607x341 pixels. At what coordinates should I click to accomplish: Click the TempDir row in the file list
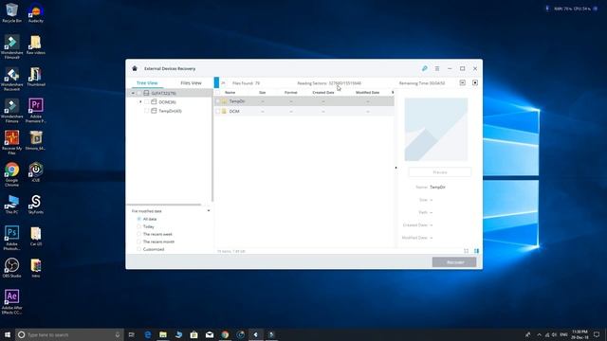point(304,101)
